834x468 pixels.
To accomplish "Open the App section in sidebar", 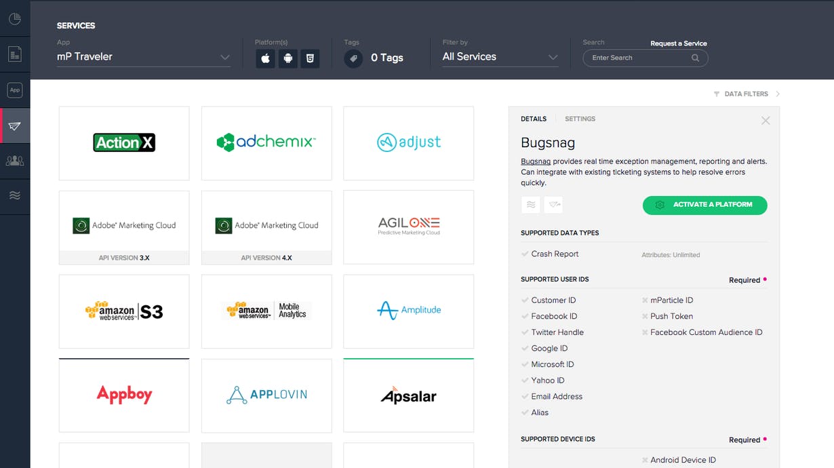I will tap(15, 90).
